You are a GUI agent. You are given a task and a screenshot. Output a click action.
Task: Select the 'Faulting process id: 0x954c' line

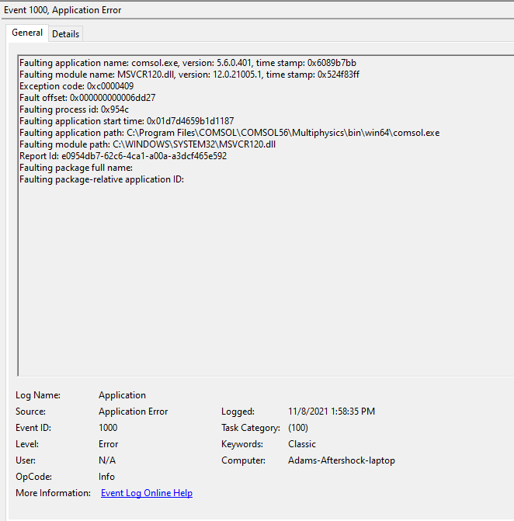[x=74, y=109]
